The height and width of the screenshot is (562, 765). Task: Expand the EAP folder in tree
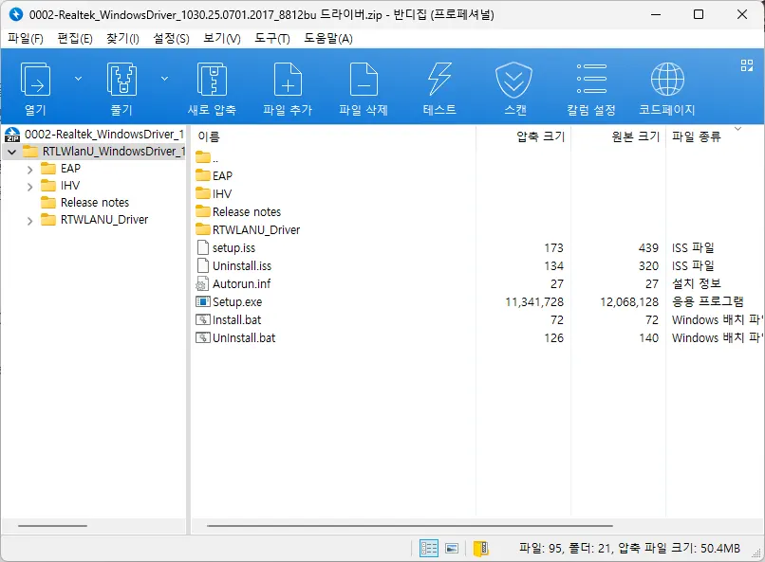(x=29, y=170)
